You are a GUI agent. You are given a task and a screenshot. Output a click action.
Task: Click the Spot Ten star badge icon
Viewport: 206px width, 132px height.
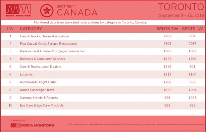[47, 11]
